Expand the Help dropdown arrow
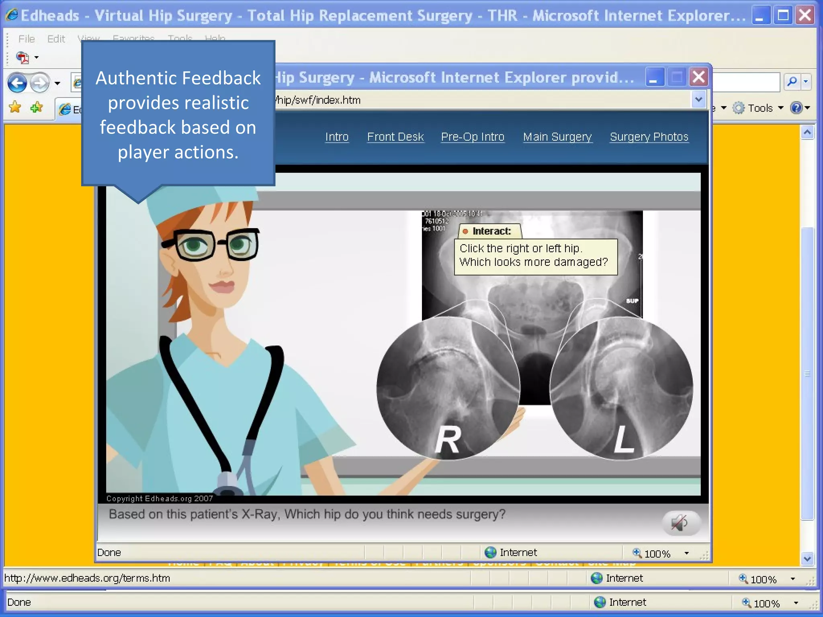The width and height of the screenshot is (823, 617). tap(807, 108)
